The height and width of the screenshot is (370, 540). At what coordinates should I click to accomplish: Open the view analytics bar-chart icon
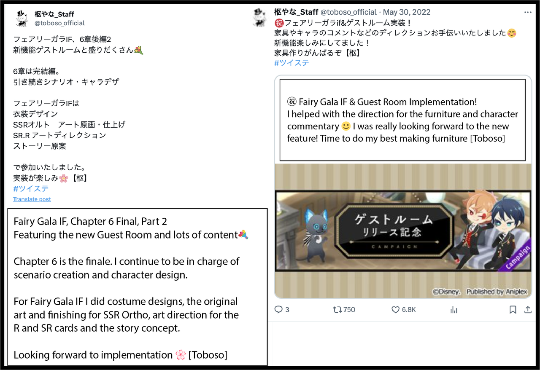click(454, 310)
